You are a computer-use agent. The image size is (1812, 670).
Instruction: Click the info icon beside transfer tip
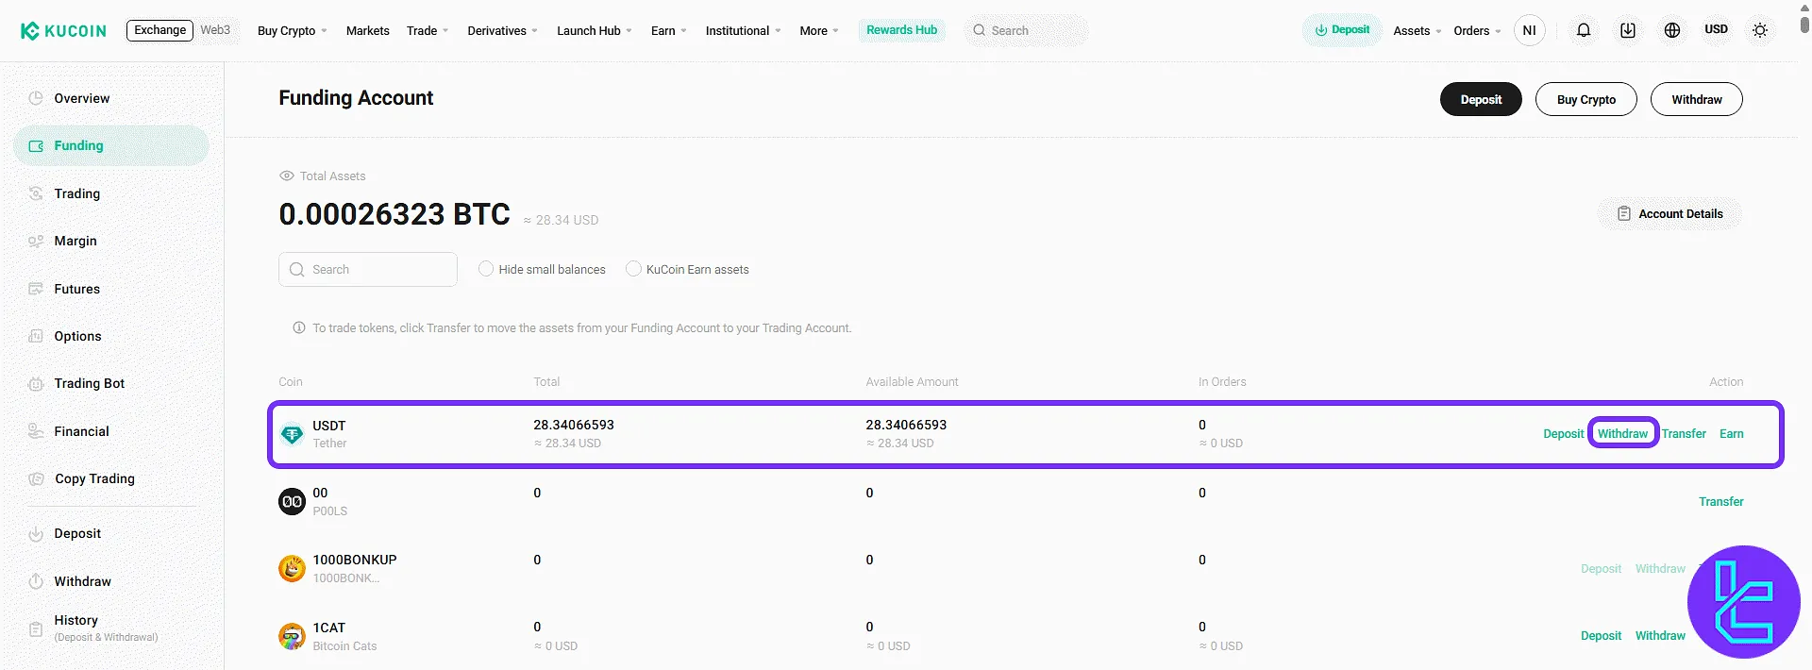click(x=299, y=327)
